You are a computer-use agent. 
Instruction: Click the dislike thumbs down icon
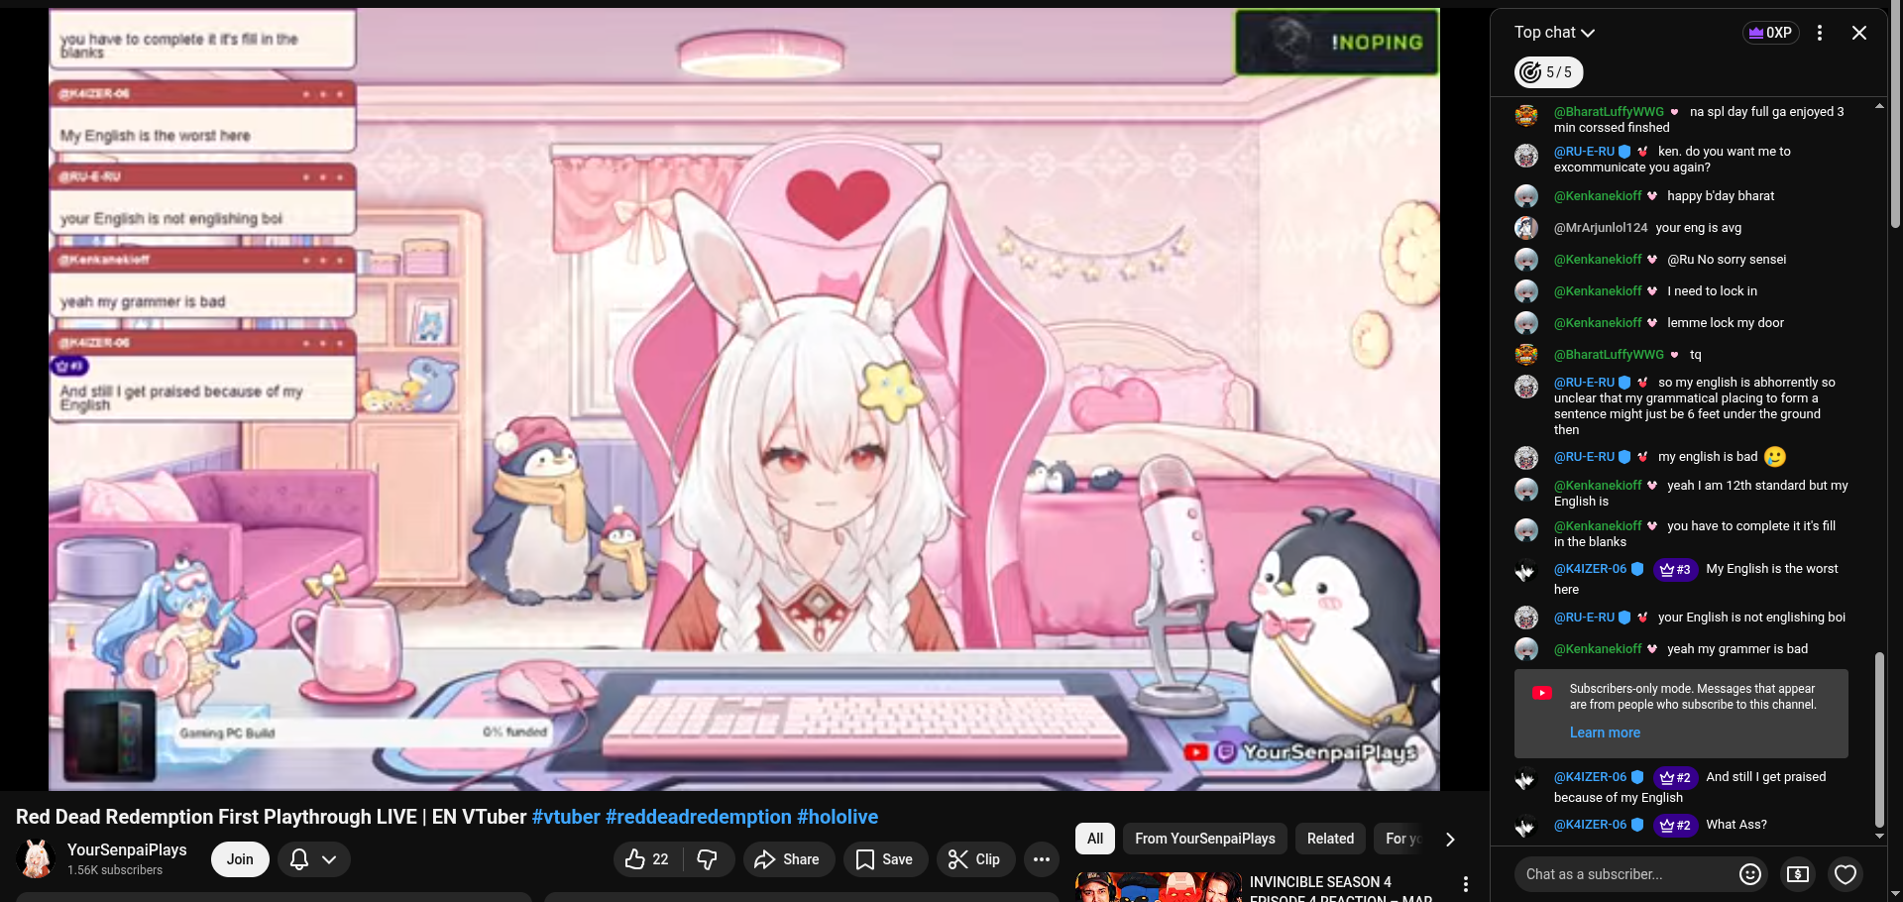pyautogui.click(x=708, y=859)
